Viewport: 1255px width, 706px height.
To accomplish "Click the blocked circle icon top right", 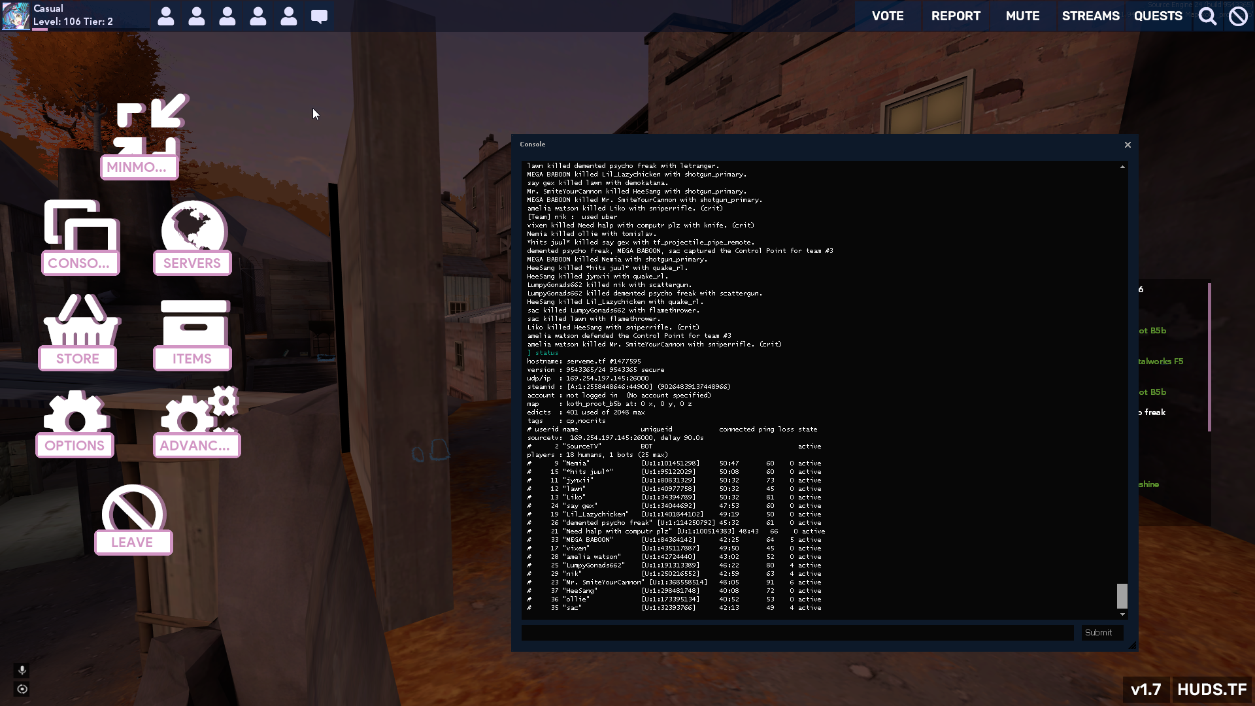I will click(x=1238, y=16).
